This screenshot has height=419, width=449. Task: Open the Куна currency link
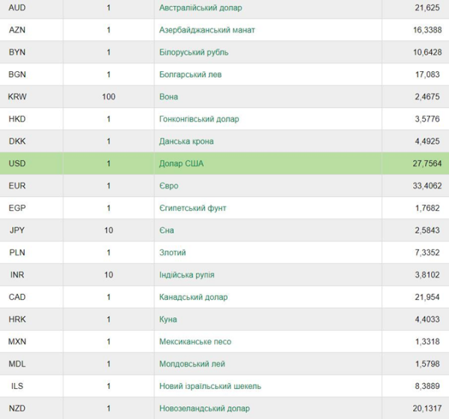[168, 319]
